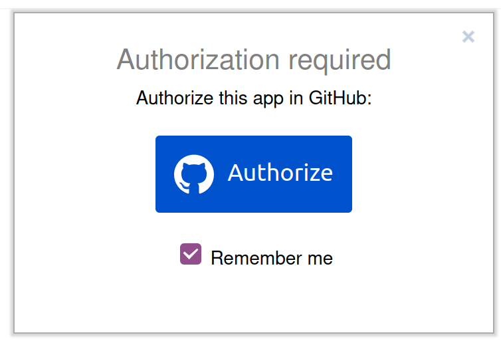The image size is (501, 347).
Task: Select the white Octocat icon inside the button
Action: pyautogui.click(x=194, y=174)
